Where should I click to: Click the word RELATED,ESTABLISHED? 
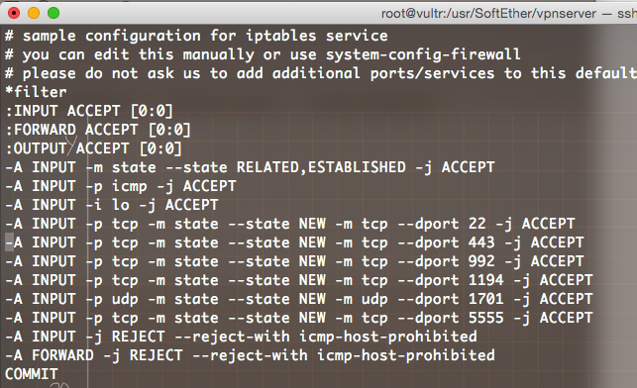pyautogui.click(x=321, y=167)
